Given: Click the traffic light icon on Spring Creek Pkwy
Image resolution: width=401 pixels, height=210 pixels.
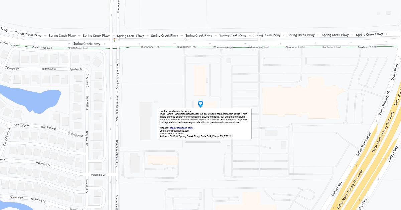Looking at the screenshot, I should click(x=115, y=40).
